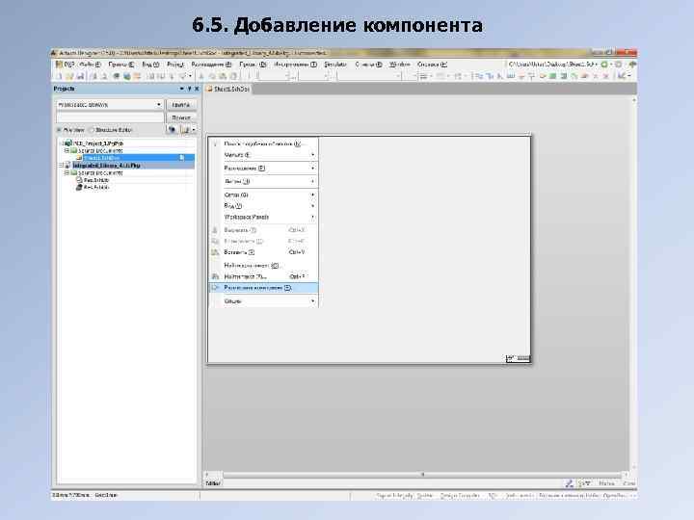Viewport: 694px width, 520px height.
Task: Click the Print toolbar icon
Action: coord(93,76)
